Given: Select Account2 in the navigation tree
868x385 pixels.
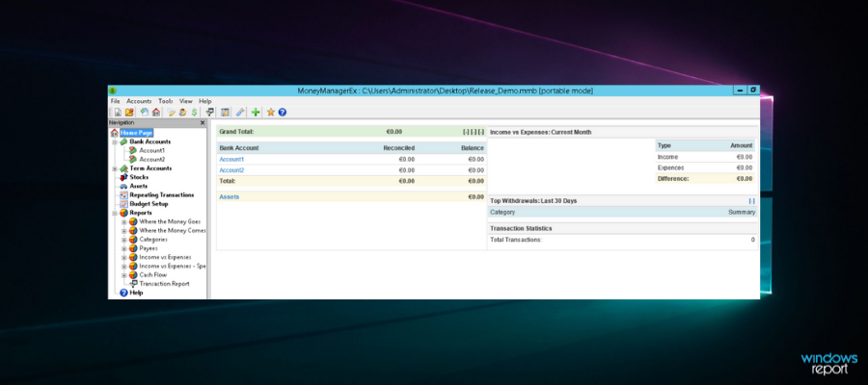Looking at the screenshot, I should [151, 159].
